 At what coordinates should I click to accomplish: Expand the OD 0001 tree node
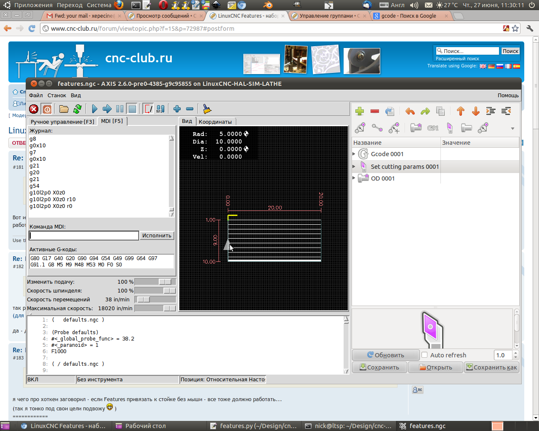pos(354,178)
